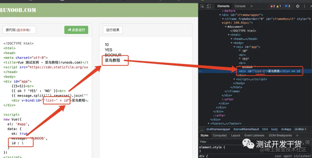Select the <!DOCTYPE html> DOM row
The width and height of the screenshot is (312, 158).
pyautogui.click(x=243, y=31)
